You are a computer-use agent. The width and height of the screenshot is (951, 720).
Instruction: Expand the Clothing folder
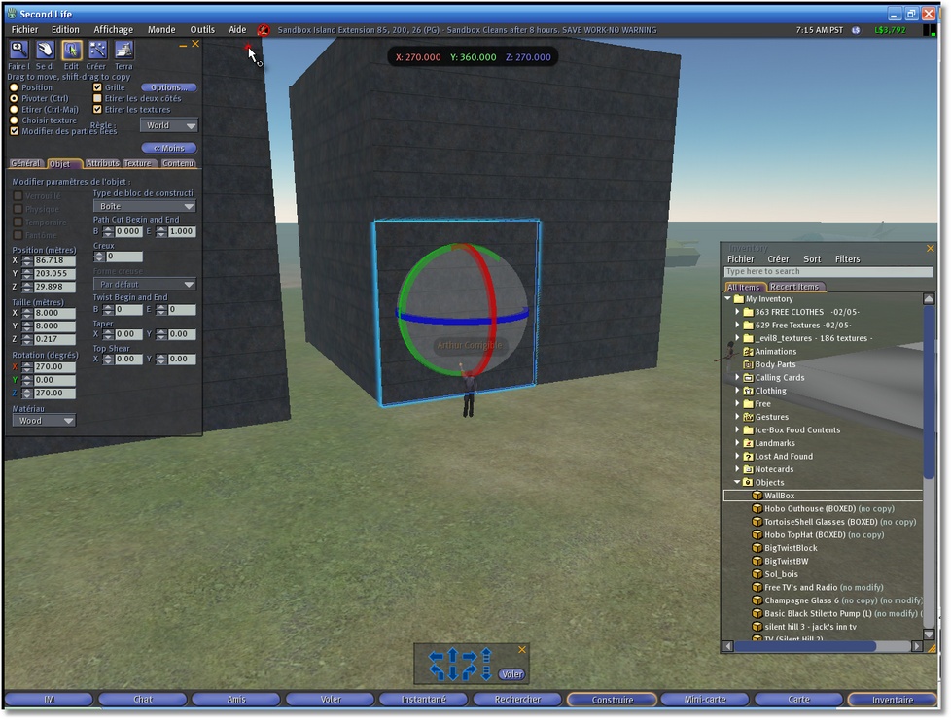737,391
